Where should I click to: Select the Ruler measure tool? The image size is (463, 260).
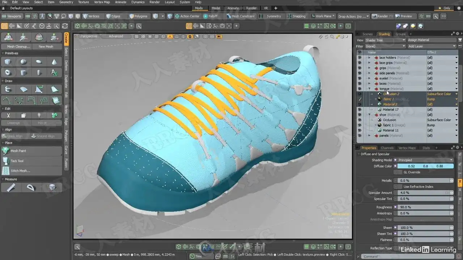click(x=11, y=187)
